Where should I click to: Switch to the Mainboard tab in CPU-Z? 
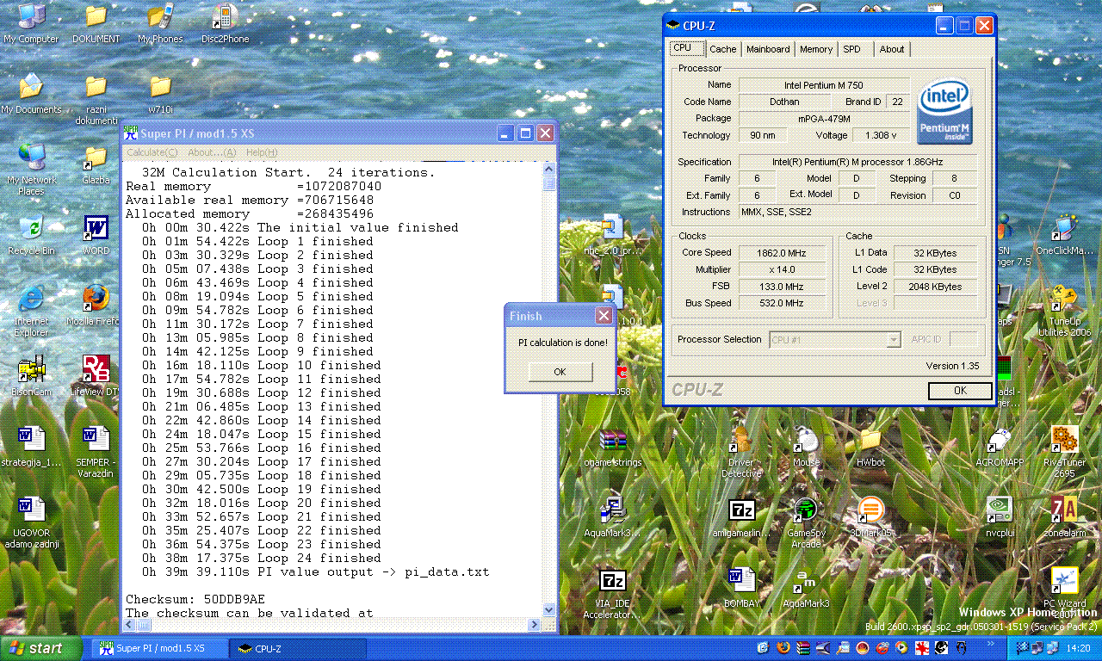(x=768, y=49)
